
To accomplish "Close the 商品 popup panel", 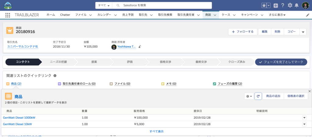I will [x=310, y=91].
